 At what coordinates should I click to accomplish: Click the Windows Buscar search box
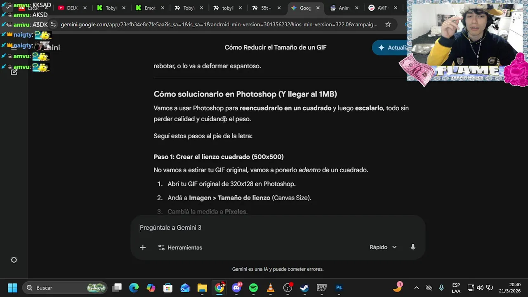point(65,288)
